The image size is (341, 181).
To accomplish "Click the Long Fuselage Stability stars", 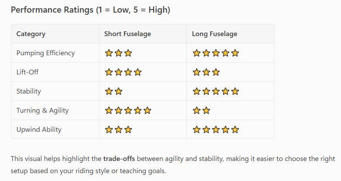I will pos(216,91).
